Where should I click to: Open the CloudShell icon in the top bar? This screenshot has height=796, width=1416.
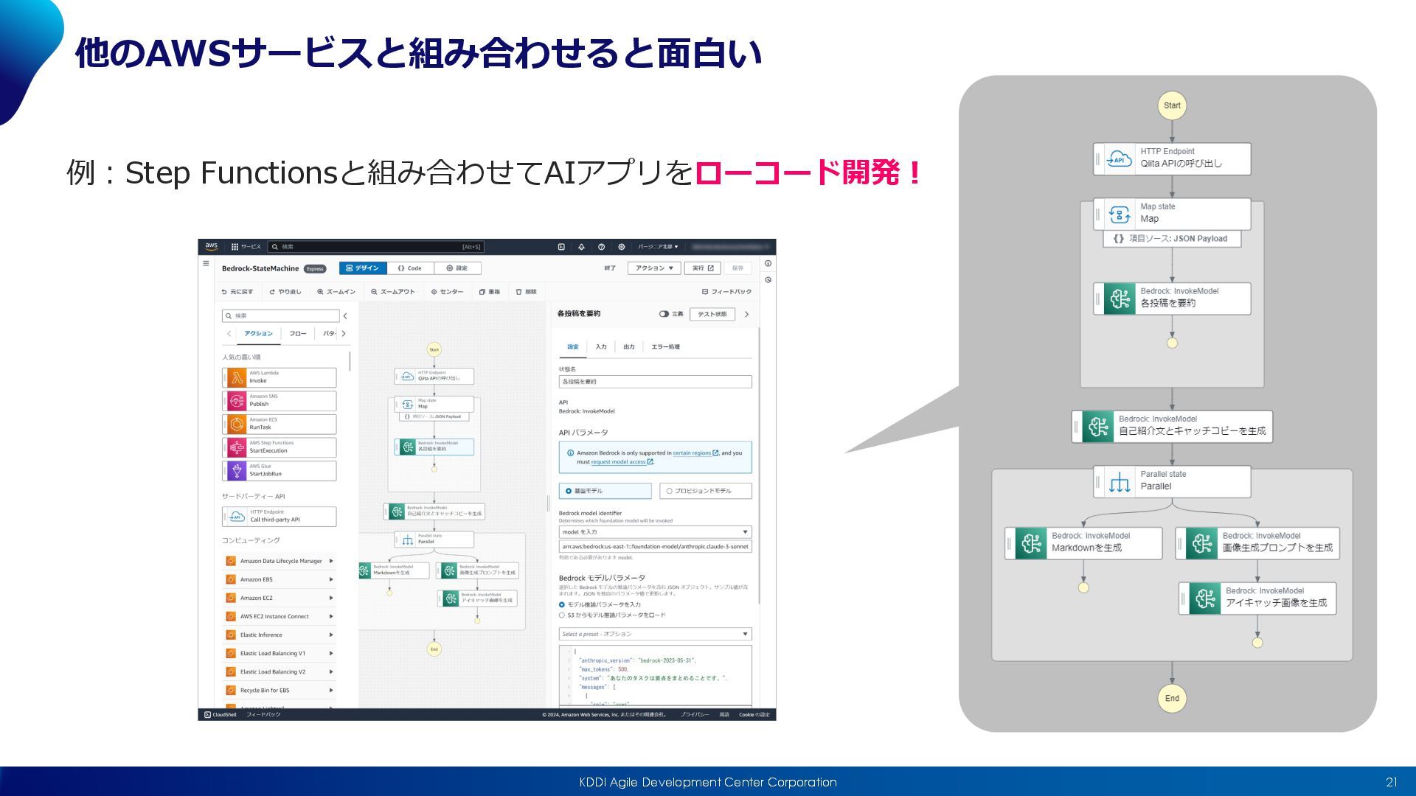click(561, 247)
